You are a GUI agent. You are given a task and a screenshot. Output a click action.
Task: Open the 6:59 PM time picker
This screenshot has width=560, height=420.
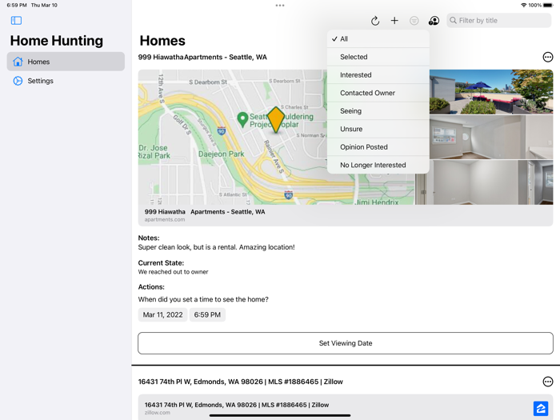pos(207,314)
